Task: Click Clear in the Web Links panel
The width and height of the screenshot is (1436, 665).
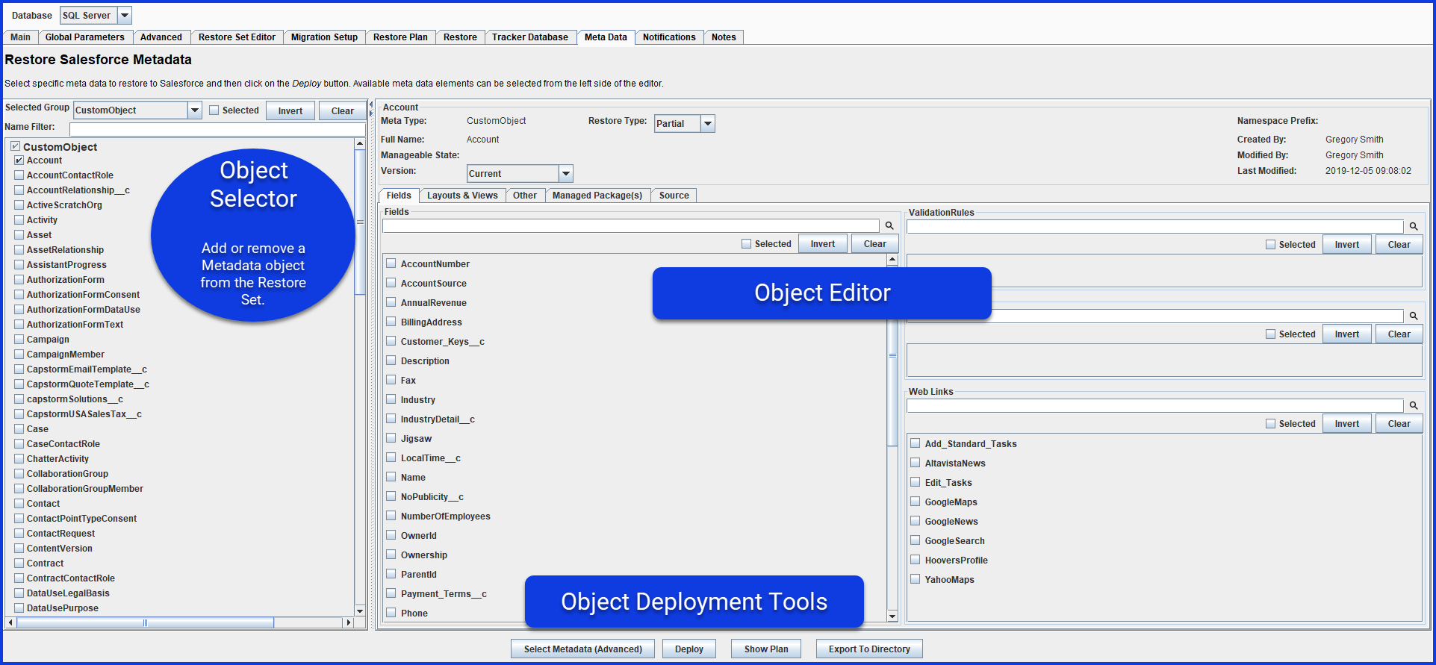Action: coord(1399,424)
